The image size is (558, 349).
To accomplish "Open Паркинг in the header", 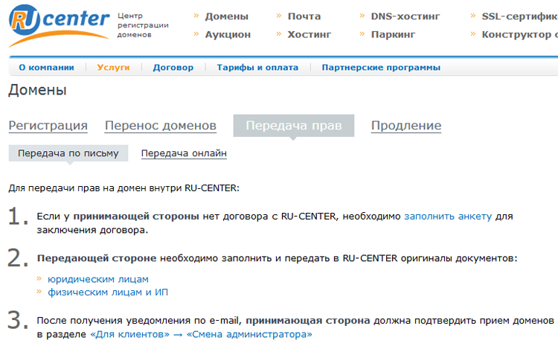I will coord(394,34).
